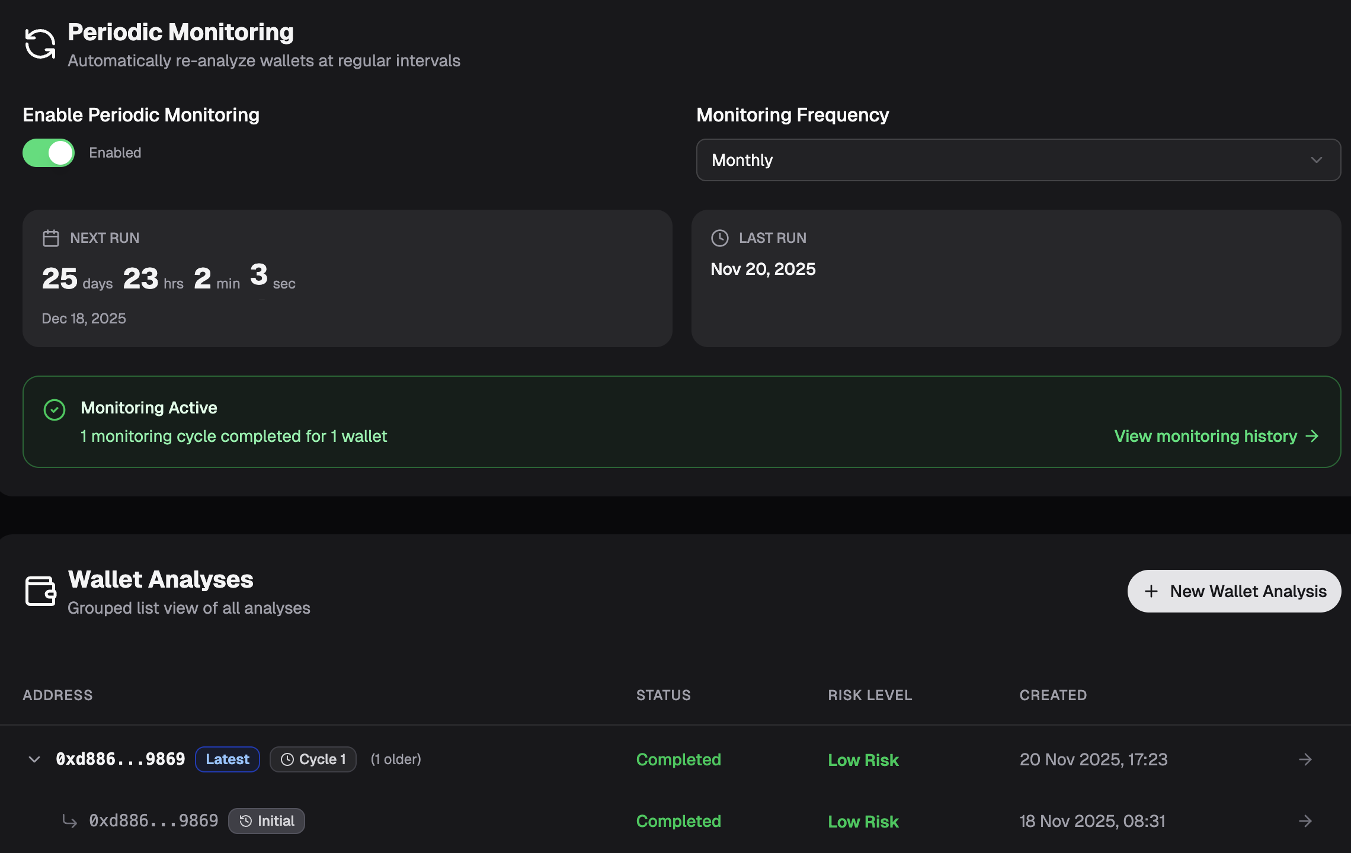Click the Initial badge
The height and width of the screenshot is (853, 1351).
click(267, 821)
